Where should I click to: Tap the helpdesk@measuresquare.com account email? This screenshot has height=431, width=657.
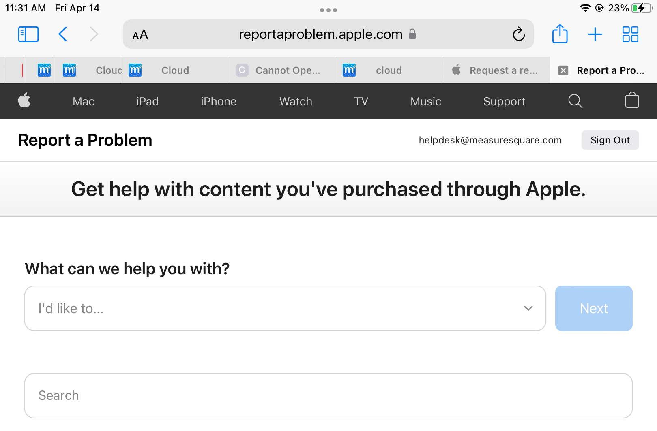coord(490,140)
